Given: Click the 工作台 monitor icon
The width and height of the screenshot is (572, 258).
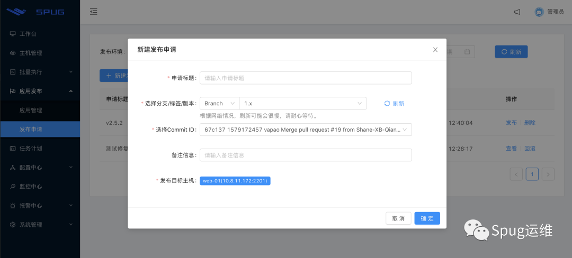Looking at the screenshot, I should coord(13,34).
